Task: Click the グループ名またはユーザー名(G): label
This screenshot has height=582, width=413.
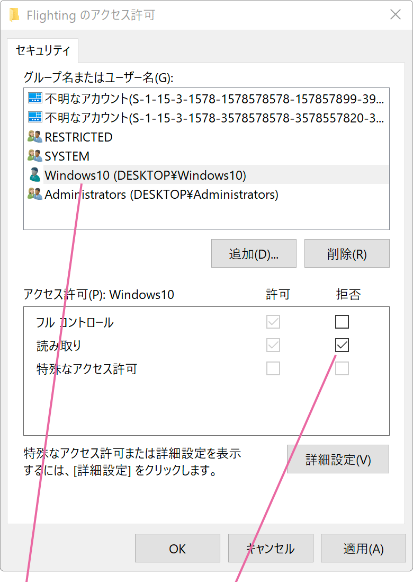Action: [x=98, y=77]
